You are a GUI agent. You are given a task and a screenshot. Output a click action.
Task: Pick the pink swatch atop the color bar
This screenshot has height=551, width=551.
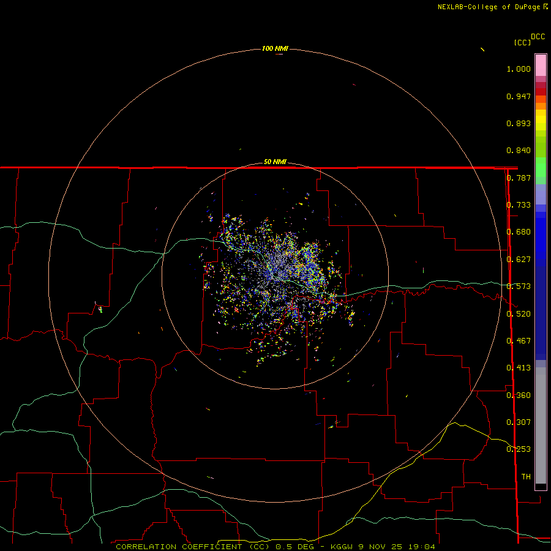[541, 66]
